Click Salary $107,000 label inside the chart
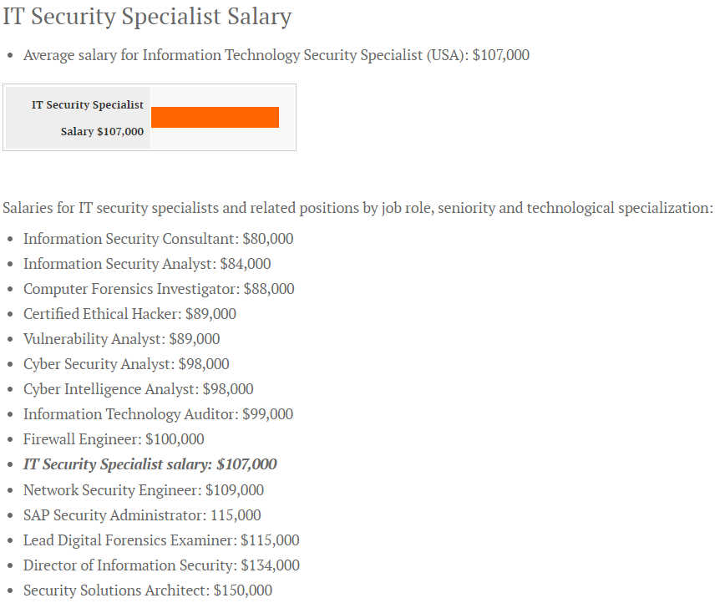 [x=102, y=131]
